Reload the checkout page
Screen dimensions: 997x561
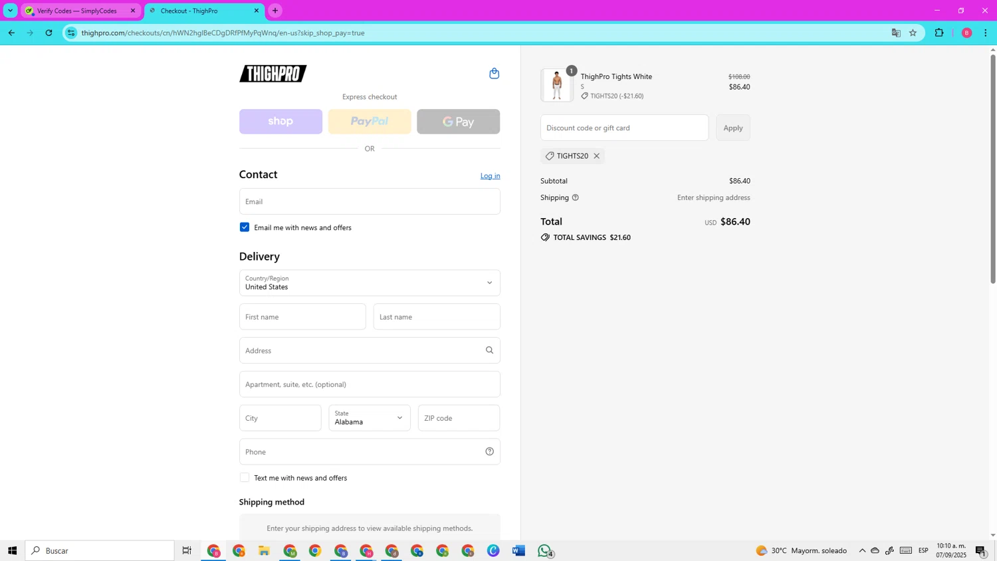pyautogui.click(x=49, y=33)
